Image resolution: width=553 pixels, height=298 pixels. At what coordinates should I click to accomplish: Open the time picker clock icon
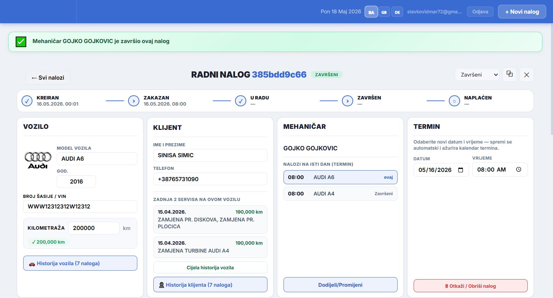(519, 170)
